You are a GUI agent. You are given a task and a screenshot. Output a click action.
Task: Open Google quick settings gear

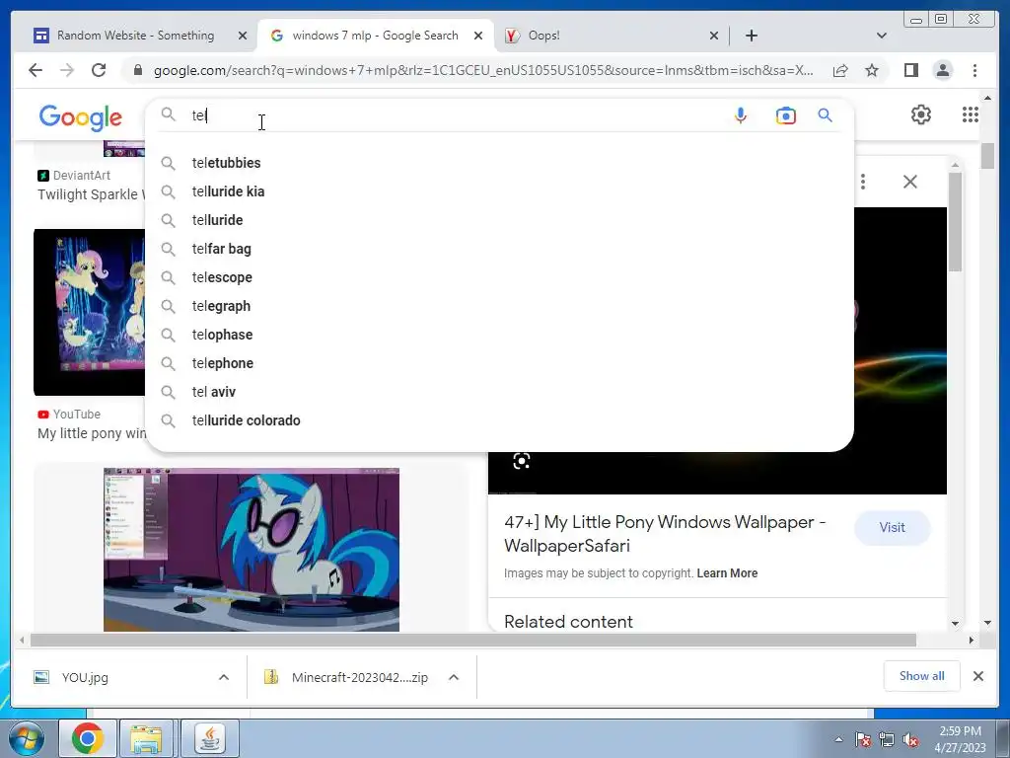[921, 114]
